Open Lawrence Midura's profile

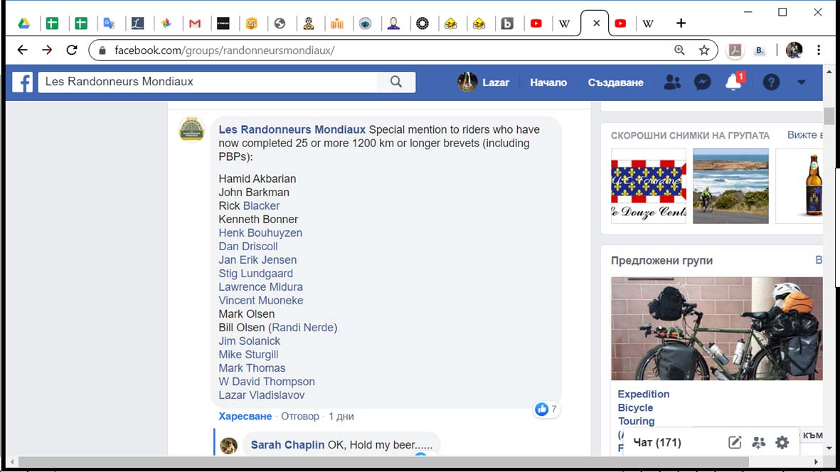coord(260,287)
